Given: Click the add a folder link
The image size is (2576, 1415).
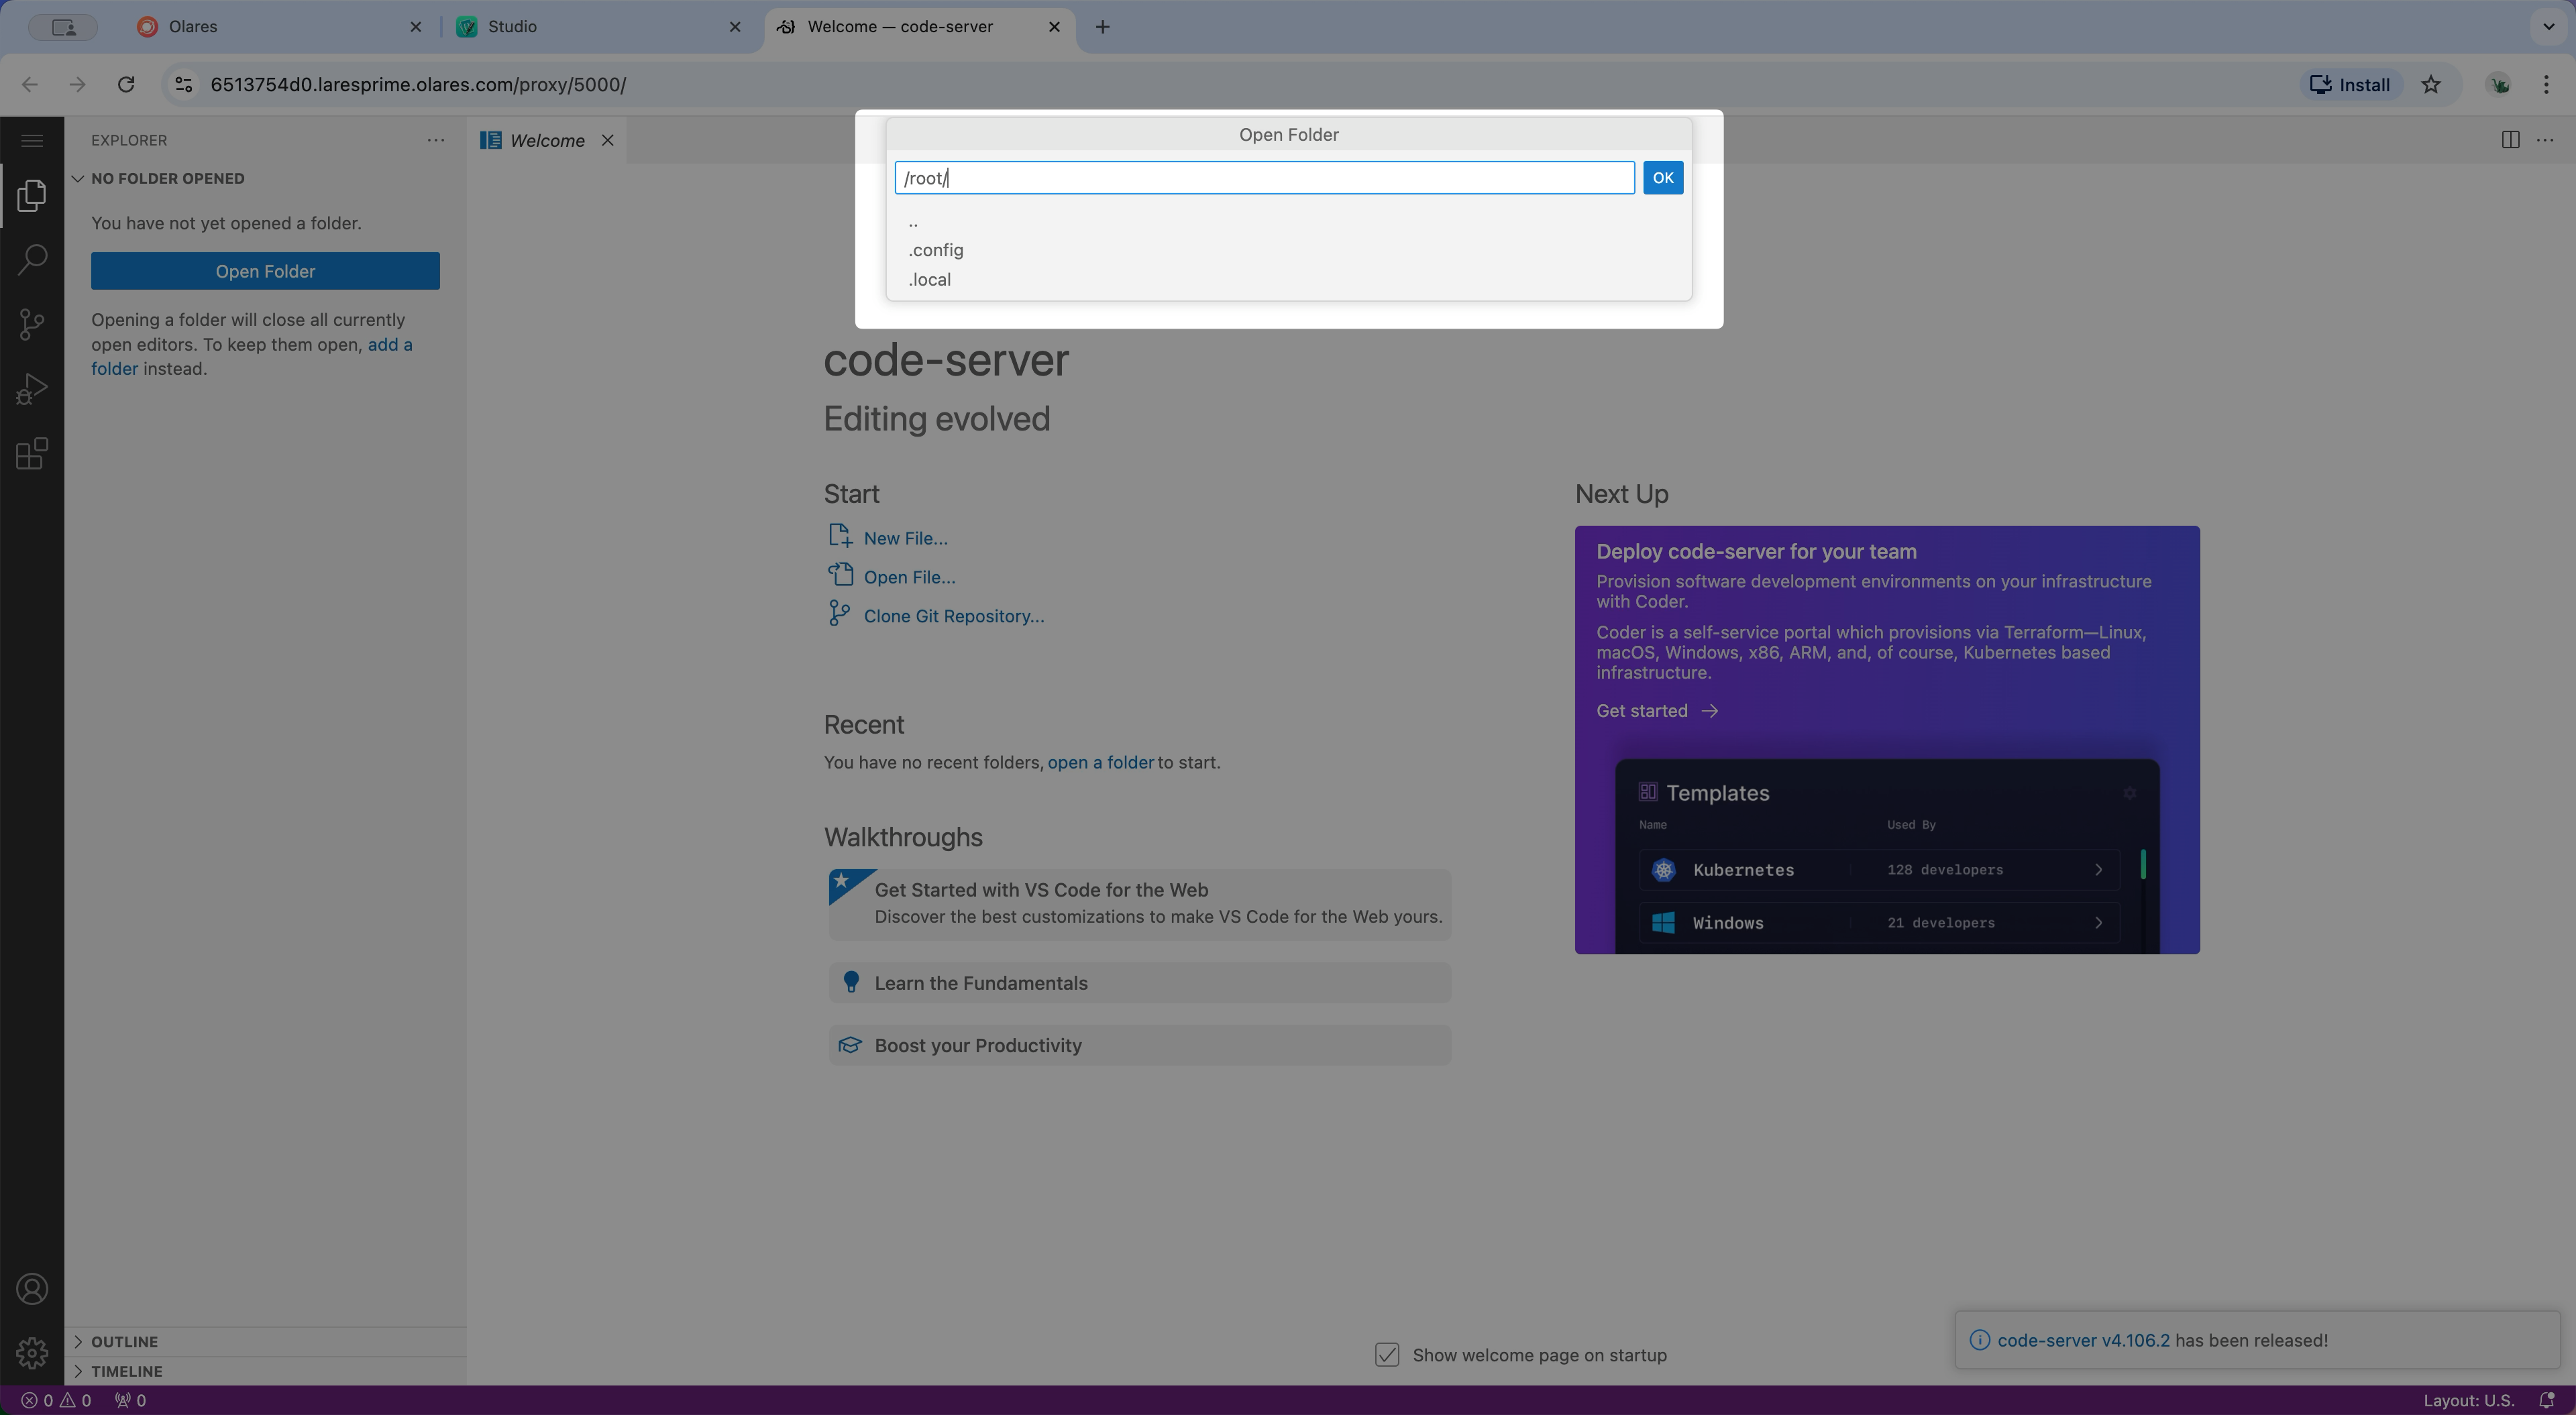Looking at the screenshot, I should [x=389, y=344].
